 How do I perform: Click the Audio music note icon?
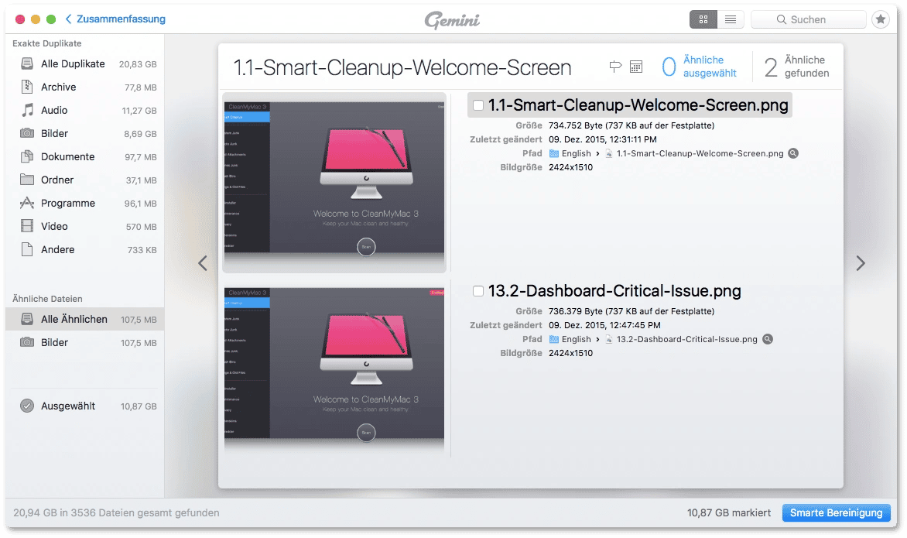click(26, 110)
